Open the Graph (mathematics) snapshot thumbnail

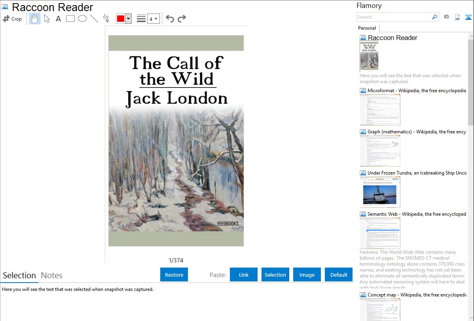pos(380,151)
